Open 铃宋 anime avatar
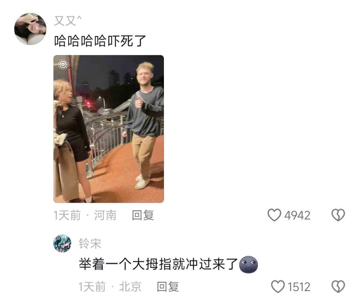Screen dimensions: 362x303 62,243
